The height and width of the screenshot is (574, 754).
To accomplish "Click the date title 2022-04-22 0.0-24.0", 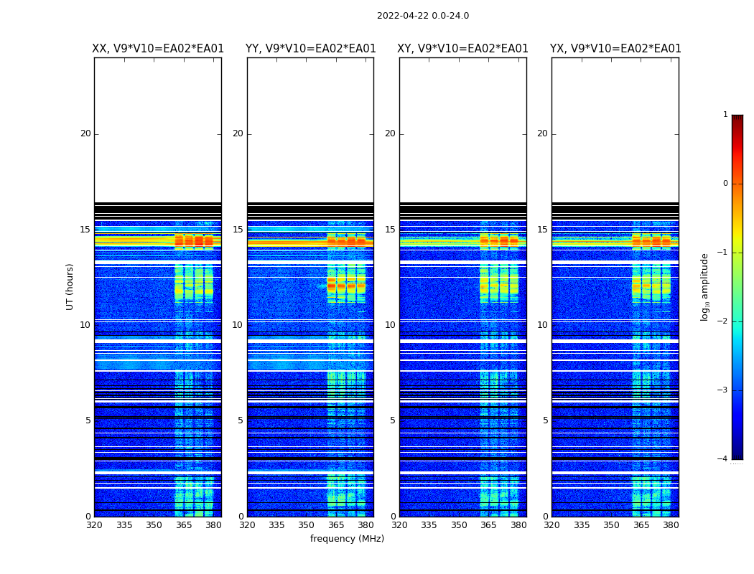I will [x=422, y=16].
